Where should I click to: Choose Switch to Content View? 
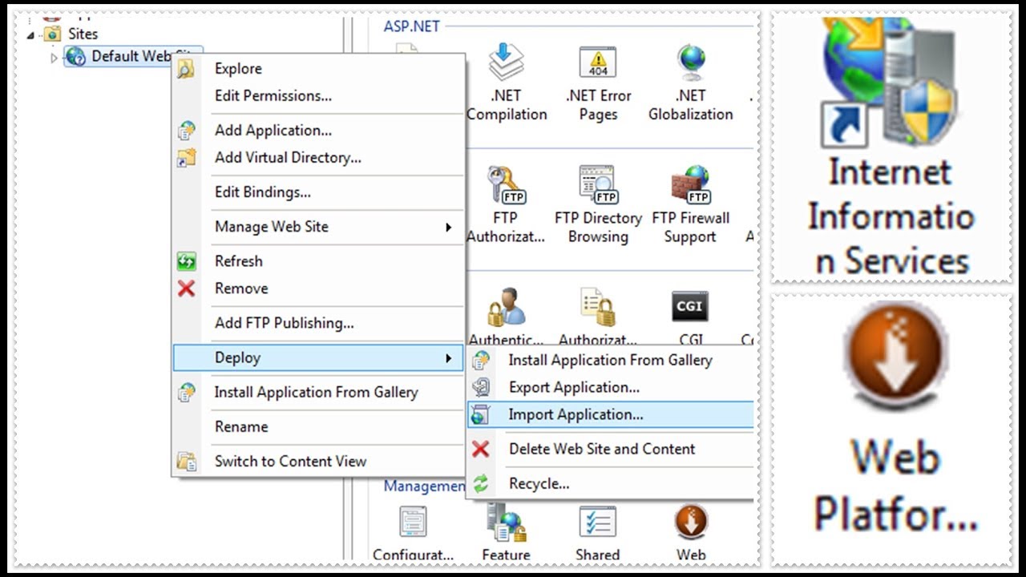(x=318, y=462)
